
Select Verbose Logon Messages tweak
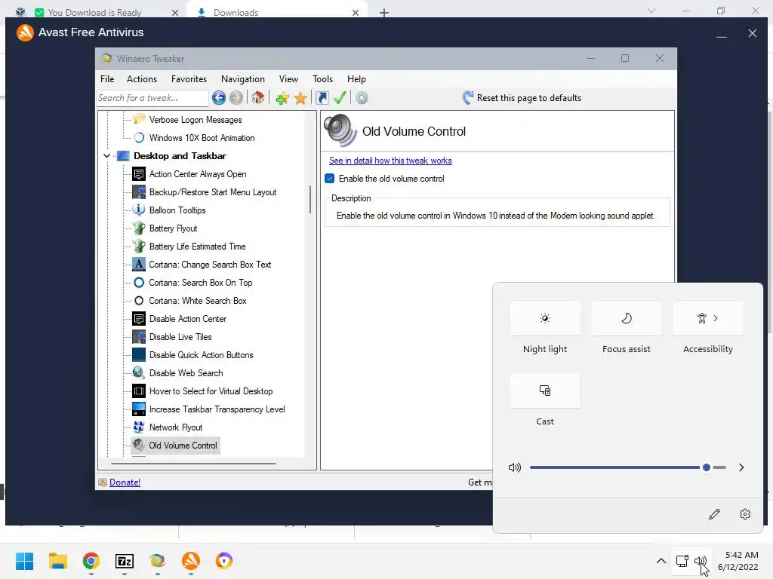(x=196, y=120)
